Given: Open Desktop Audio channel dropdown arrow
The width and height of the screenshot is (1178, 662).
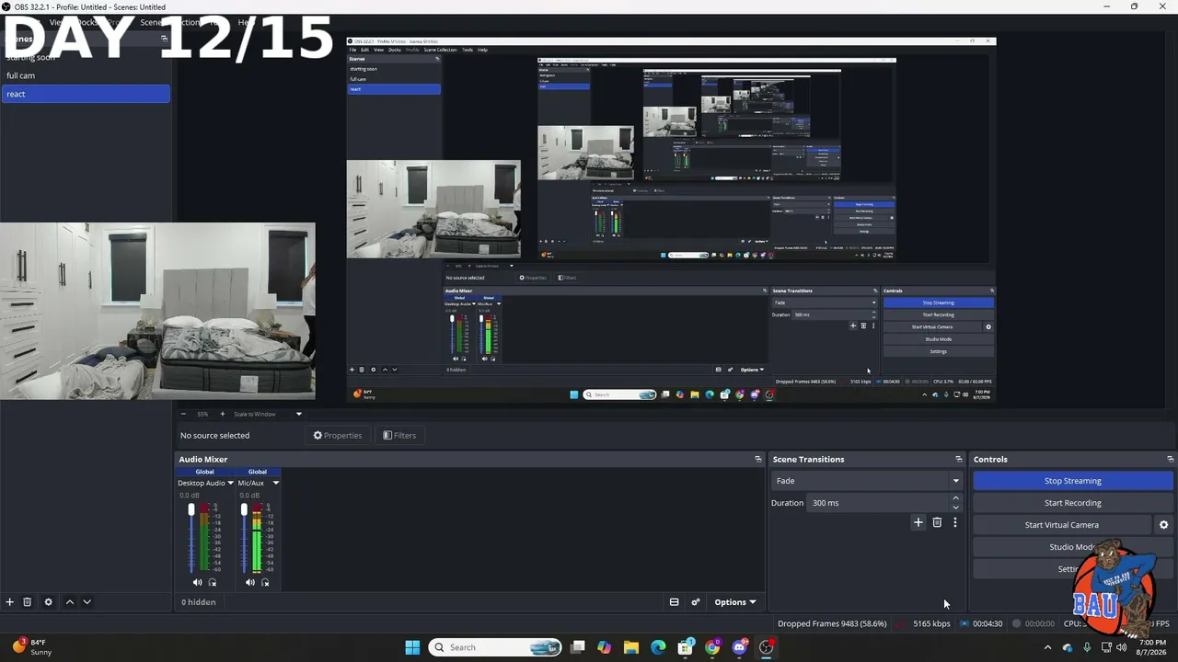Looking at the screenshot, I should click(229, 483).
